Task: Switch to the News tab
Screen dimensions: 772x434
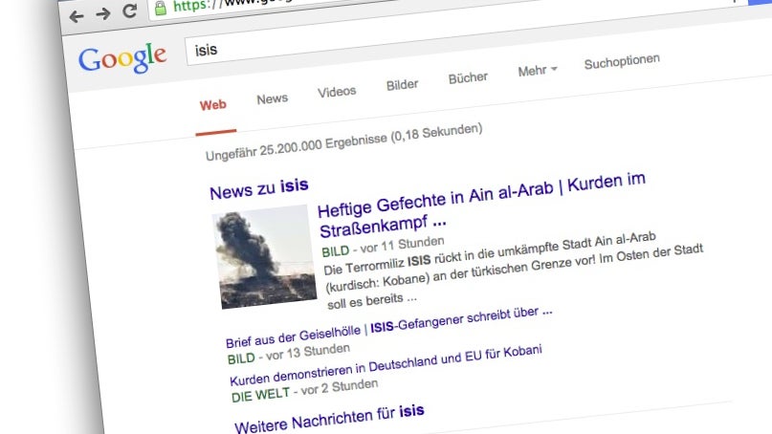Action: [272, 98]
